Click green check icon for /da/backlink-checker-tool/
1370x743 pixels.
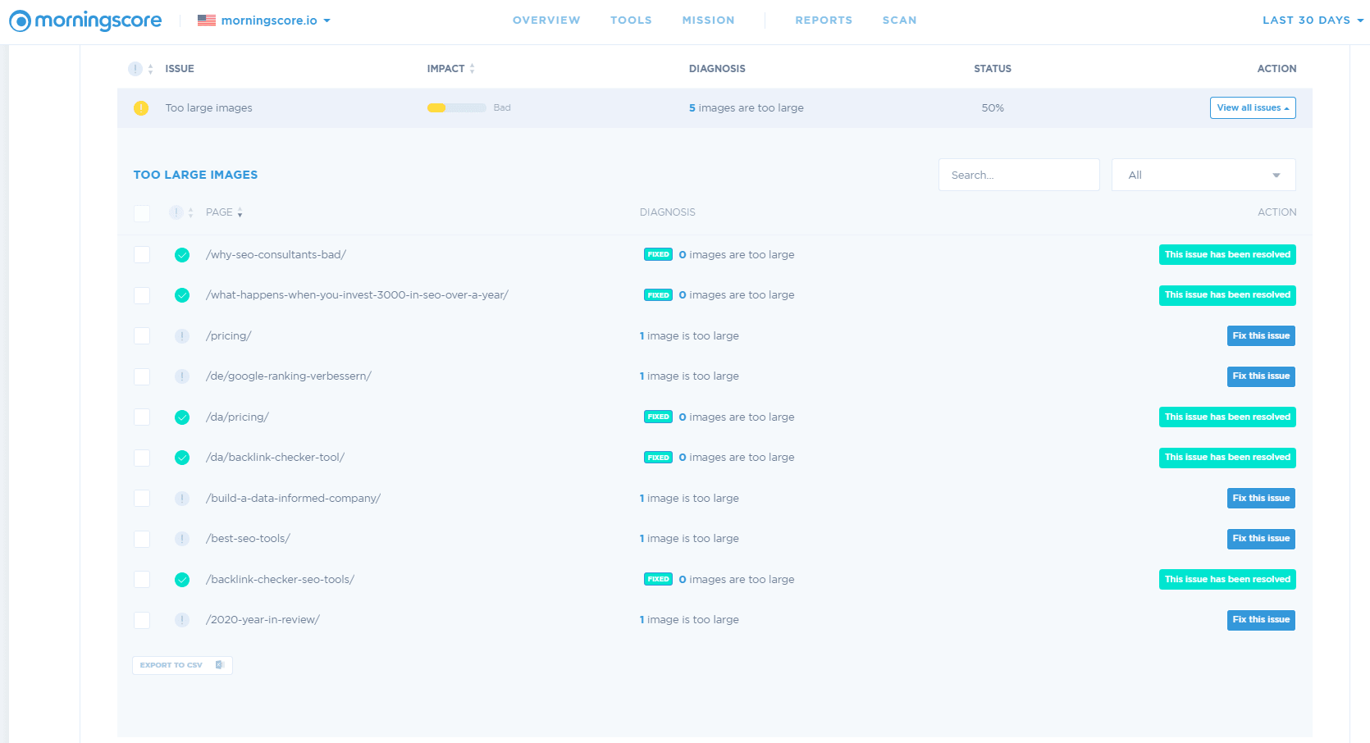tap(182, 458)
